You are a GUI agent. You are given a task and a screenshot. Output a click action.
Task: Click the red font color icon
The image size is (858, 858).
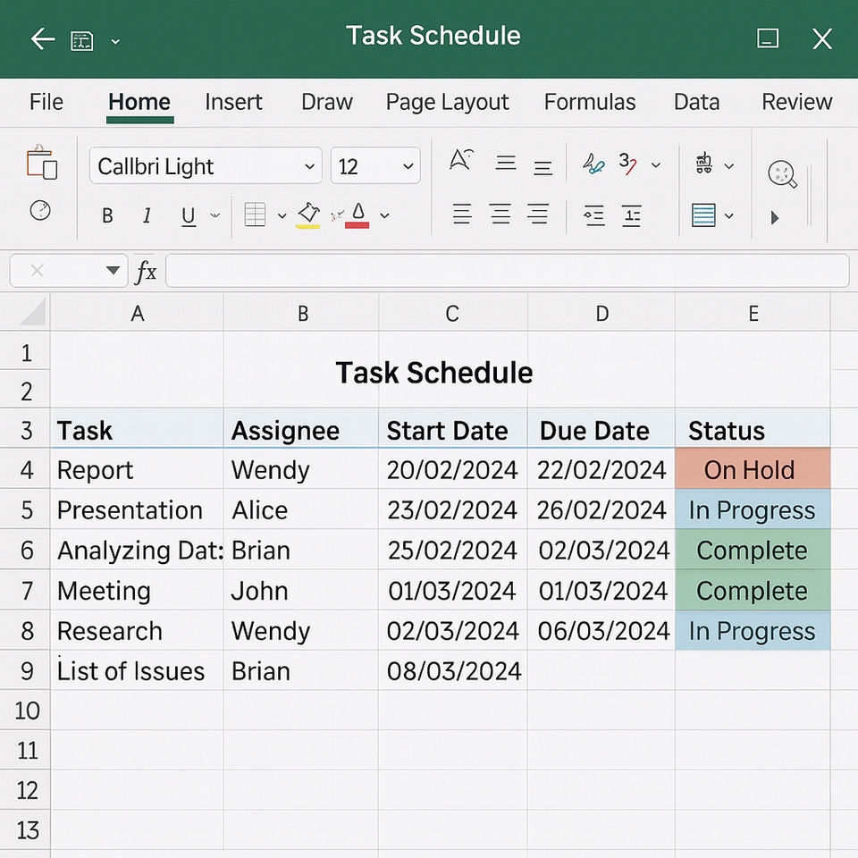click(x=357, y=215)
